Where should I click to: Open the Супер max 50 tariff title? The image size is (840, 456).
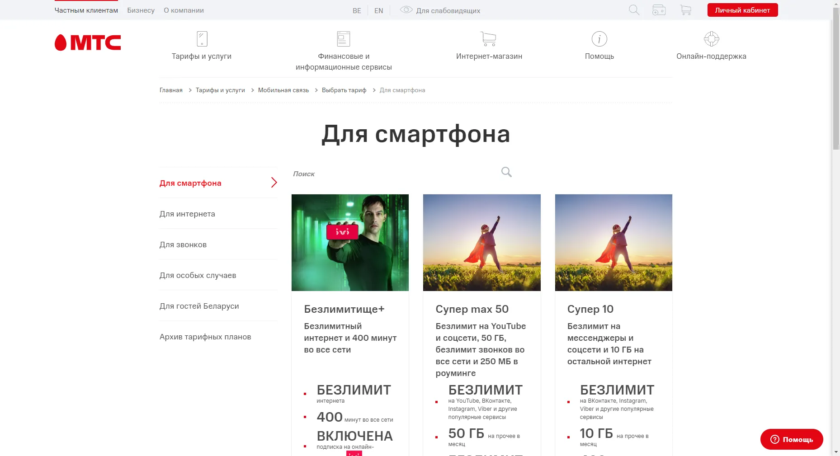pyautogui.click(x=472, y=309)
